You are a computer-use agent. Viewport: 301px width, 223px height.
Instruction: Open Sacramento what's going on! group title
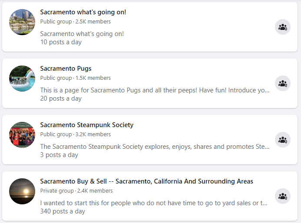click(x=83, y=12)
